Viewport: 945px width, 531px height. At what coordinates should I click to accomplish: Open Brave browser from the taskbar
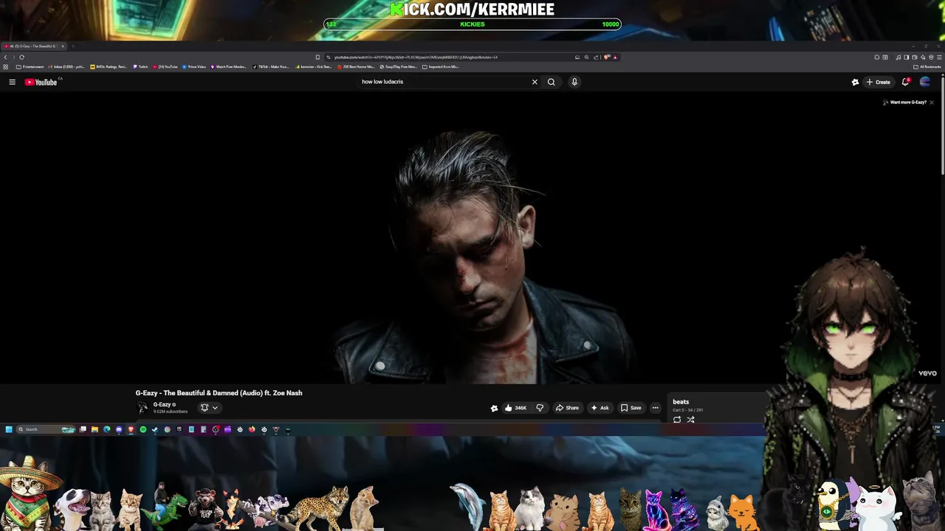(x=131, y=429)
